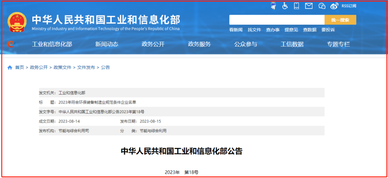Go to 政策文件 in breadcrumb
Image resolution: width=388 pixels, height=178 pixels.
pyautogui.click(x=63, y=67)
